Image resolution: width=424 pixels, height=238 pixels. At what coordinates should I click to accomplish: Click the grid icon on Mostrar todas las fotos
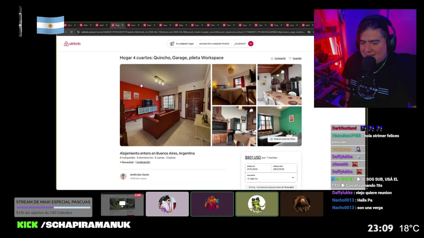271,139
